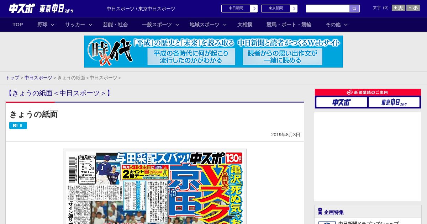The image size is (427, 224).
Task: Expand the その他 dropdown chevron
Action: (346, 25)
